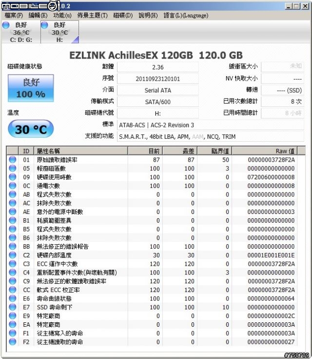The width and height of the screenshot is (312, 359).
Task: Click status icon of attribute F1
Action: [13, 333]
